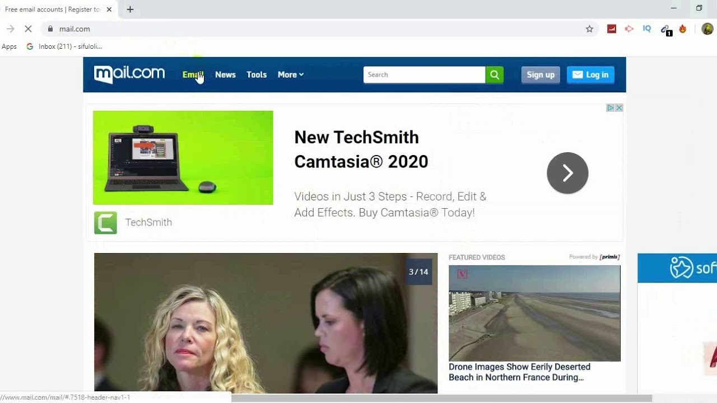
Task: Close the Camtasia ad with X
Action: click(619, 108)
